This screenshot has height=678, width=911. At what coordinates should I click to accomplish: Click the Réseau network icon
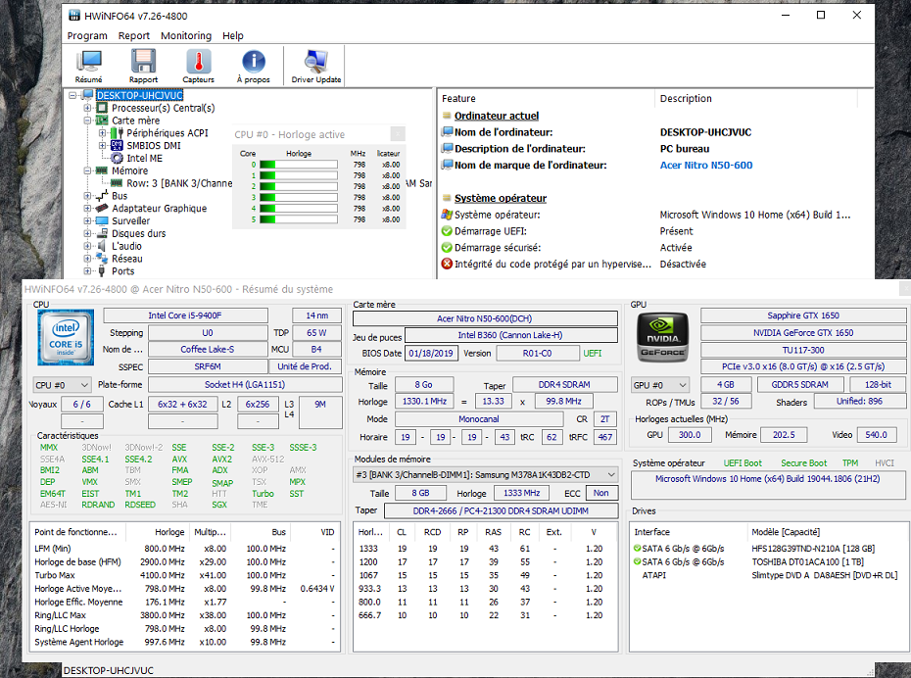click(x=102, y=259)
